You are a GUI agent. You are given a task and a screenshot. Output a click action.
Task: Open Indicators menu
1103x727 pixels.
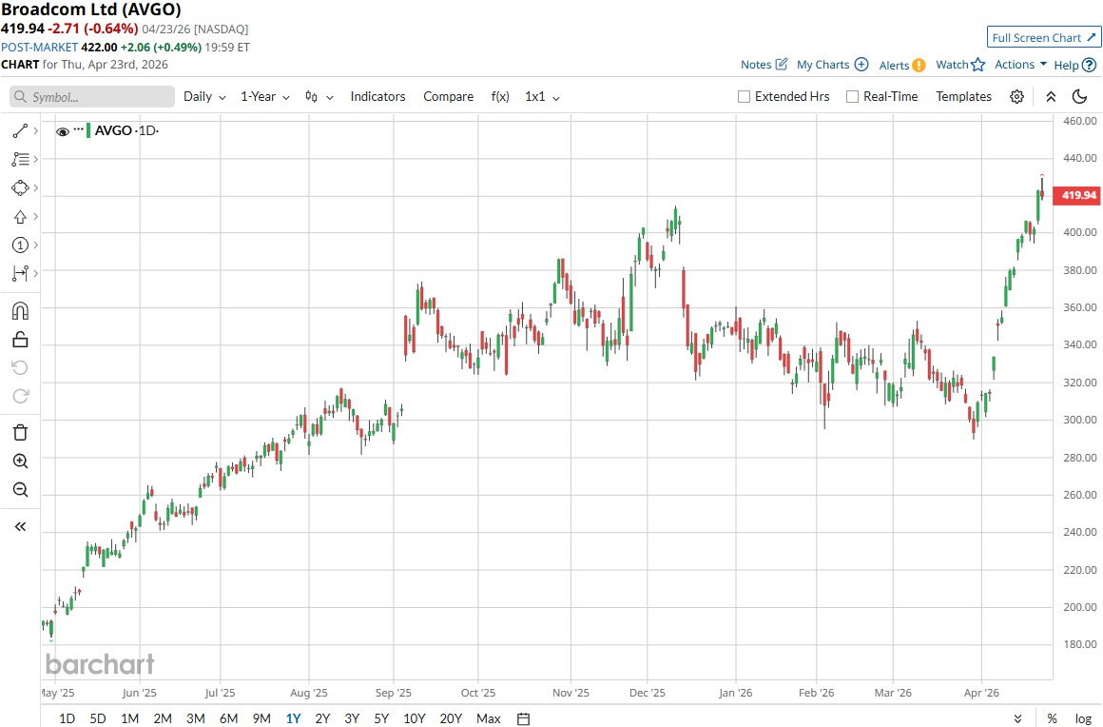[377, 97]
